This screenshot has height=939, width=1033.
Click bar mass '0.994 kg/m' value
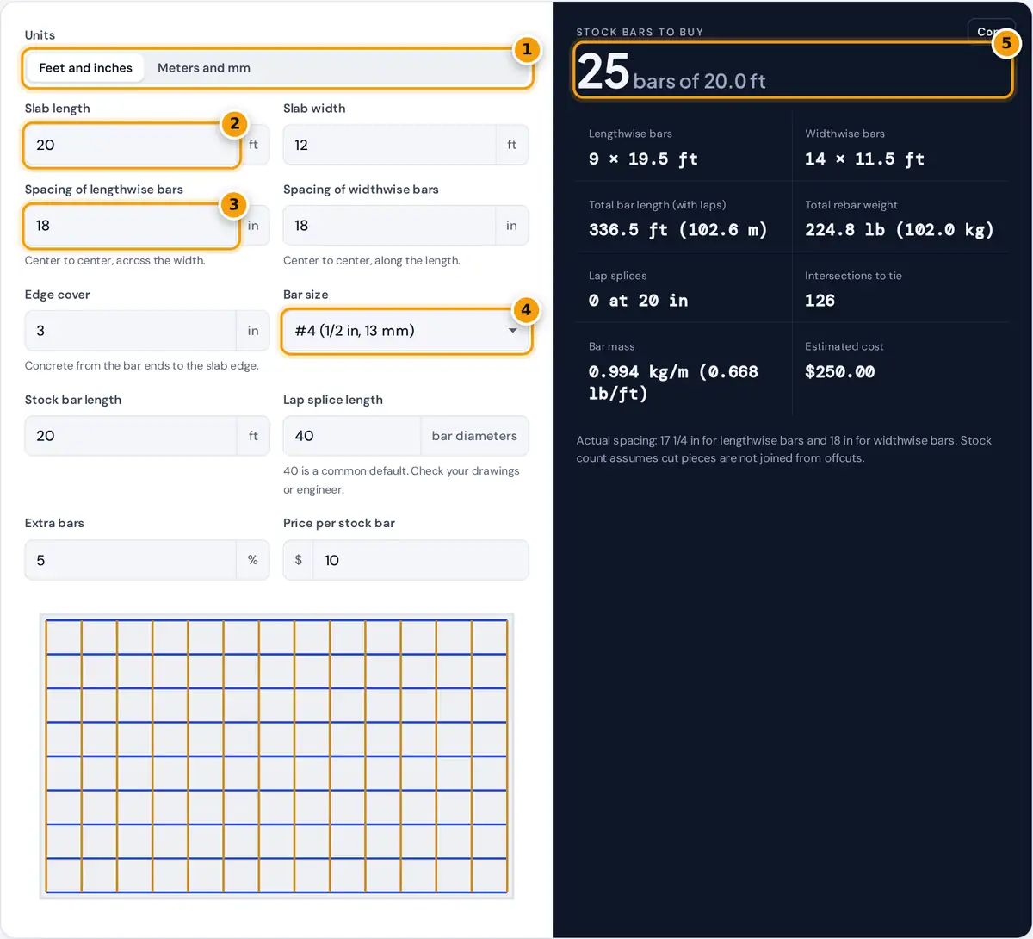point(673,382)
